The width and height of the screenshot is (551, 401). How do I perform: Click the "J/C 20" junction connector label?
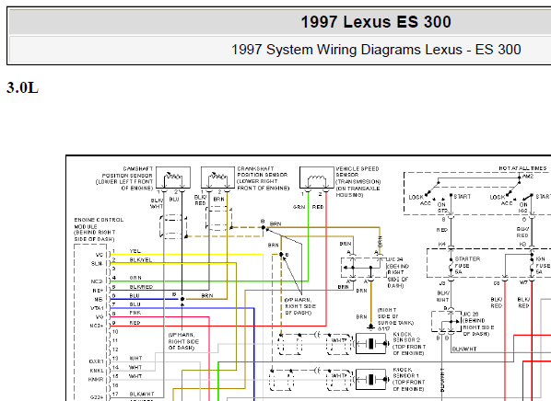pos(471,314)
